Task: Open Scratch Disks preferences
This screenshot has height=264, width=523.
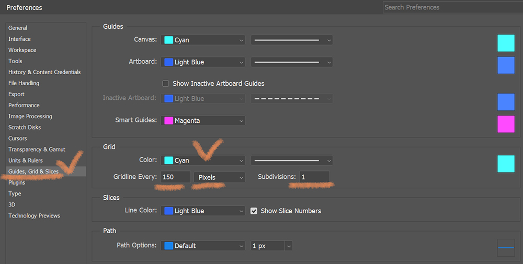Action: [x=25, y=127]
